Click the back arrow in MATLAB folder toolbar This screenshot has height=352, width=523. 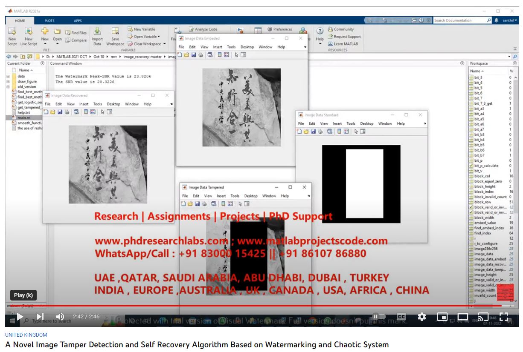[x=9, y=56]
